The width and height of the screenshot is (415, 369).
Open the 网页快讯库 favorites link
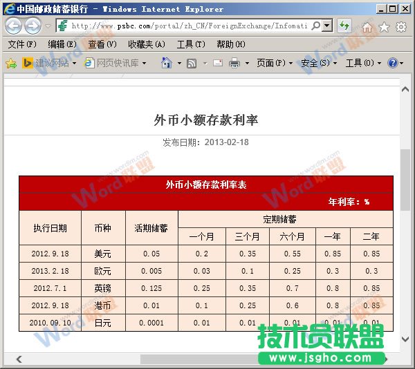[x=118, y=63]
